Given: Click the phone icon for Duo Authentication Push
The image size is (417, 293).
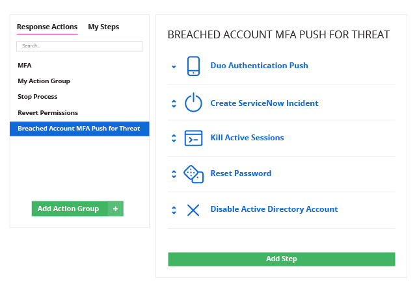Looking at the screenshot, I should pos(193,66).
